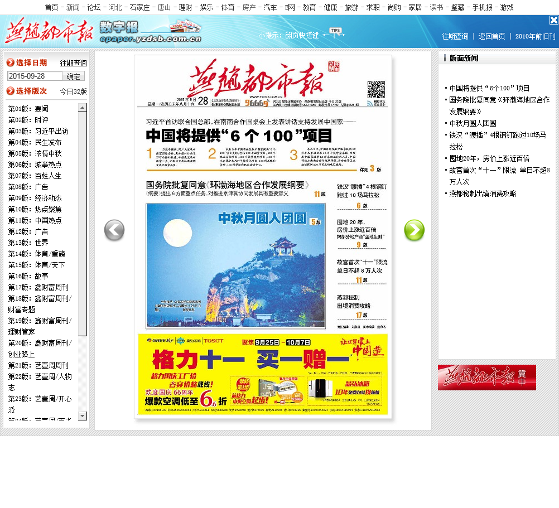Image resolution: width=559 pixels, height=508 pixels.
Task: Click 返回首页 in the header
Action: point(491,36)
